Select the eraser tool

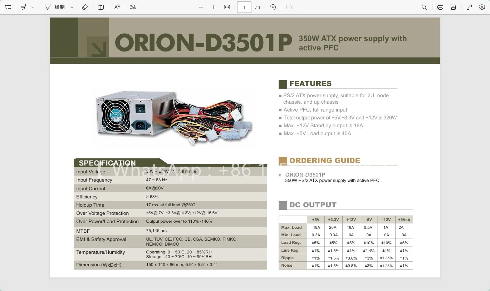[x=85, y=7]
